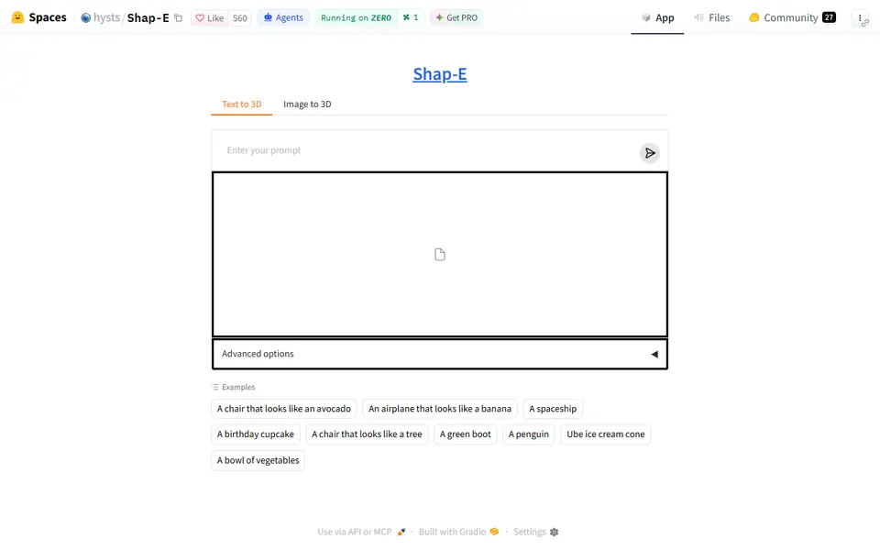Click the Shap-E name in the breadcrumb
880x550 pixels.
pyautogui.click(x=148, y=17)
